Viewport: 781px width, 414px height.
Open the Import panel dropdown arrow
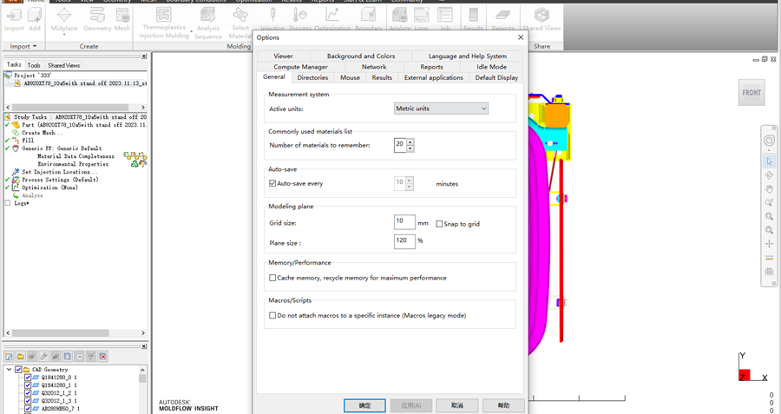point(35,46)
